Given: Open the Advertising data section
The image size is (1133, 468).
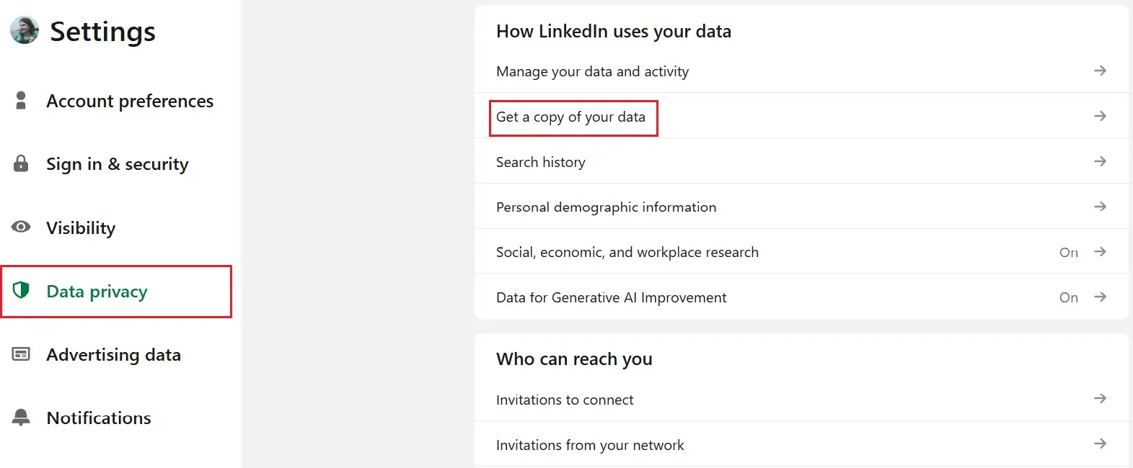Looking at the screenshot, I should (113, 354).
